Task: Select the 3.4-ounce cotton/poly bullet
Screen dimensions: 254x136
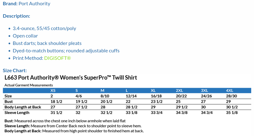Action: click(44, 28)
